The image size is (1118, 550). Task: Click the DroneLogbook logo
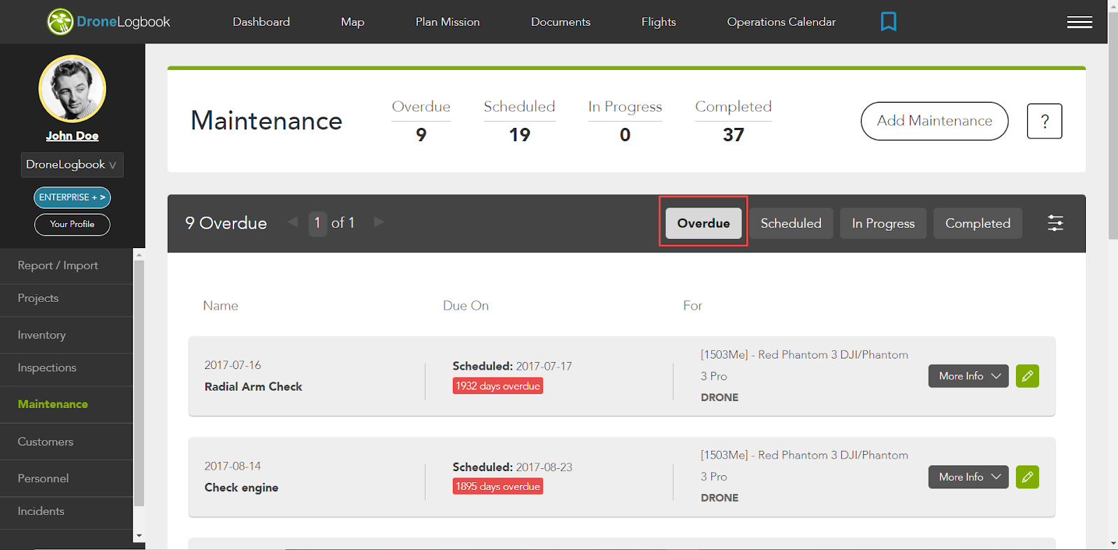[108, 22]
